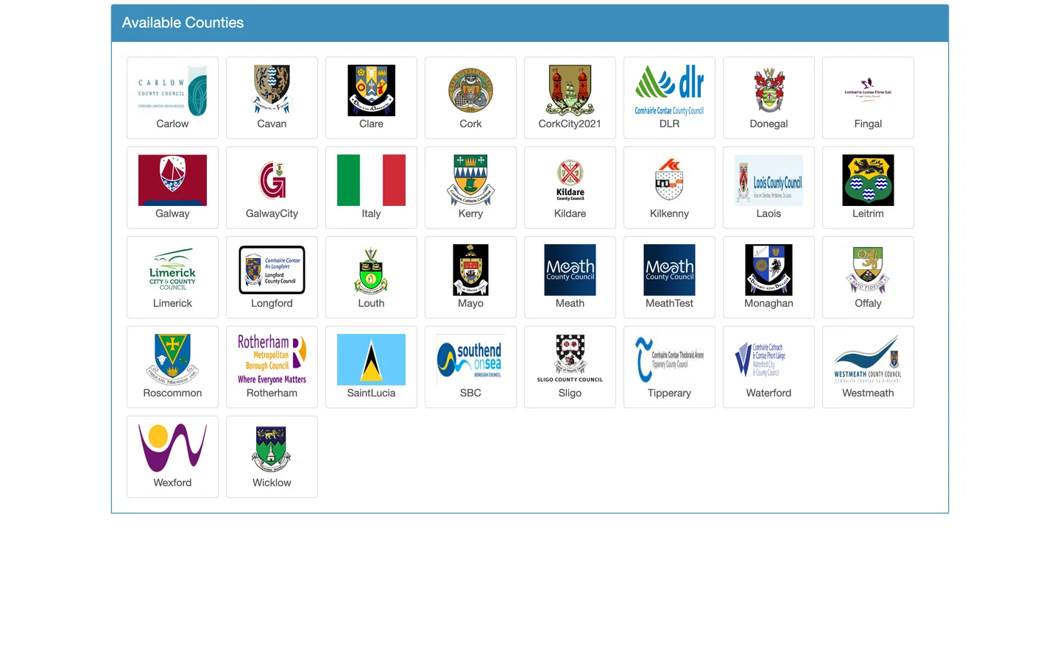1060x662 pixels.
Task: Choose the Clare crest image
Action: pos(371,90)
